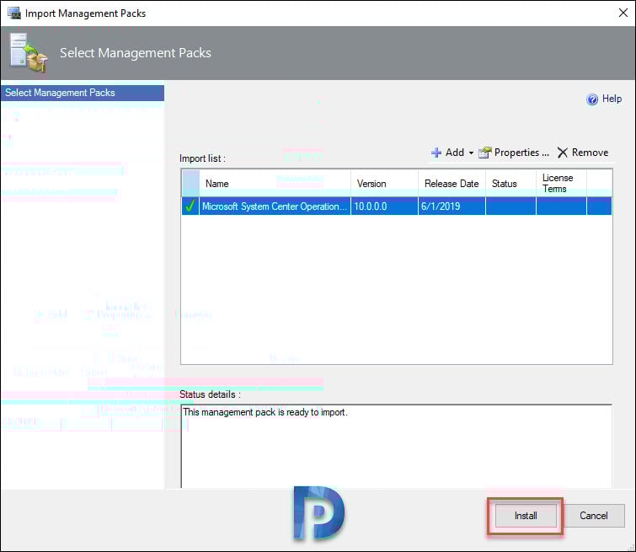Open Properties for the selected pack

pyautogui.click(x=514, y=153)
